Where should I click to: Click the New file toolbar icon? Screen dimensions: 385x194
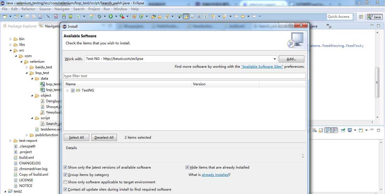pos(5,16)
